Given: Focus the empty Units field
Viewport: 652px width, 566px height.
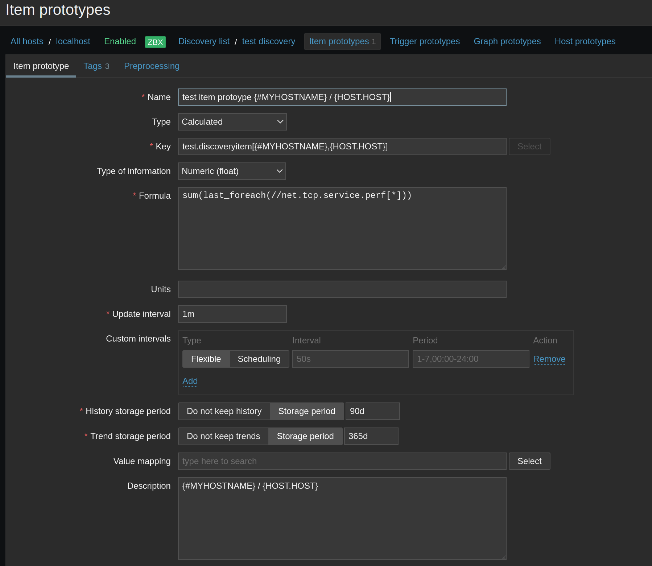Looking at the screenshot, I should click(342, 289).
